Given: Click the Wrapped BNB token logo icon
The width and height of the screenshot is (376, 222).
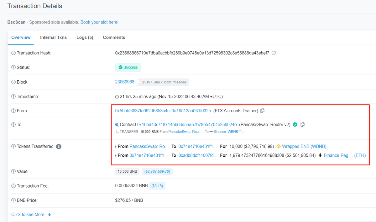Looking at the screenshot, I should (279, 146).
